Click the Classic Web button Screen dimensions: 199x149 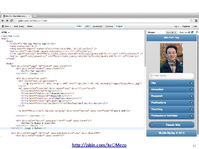coord(171,125)
